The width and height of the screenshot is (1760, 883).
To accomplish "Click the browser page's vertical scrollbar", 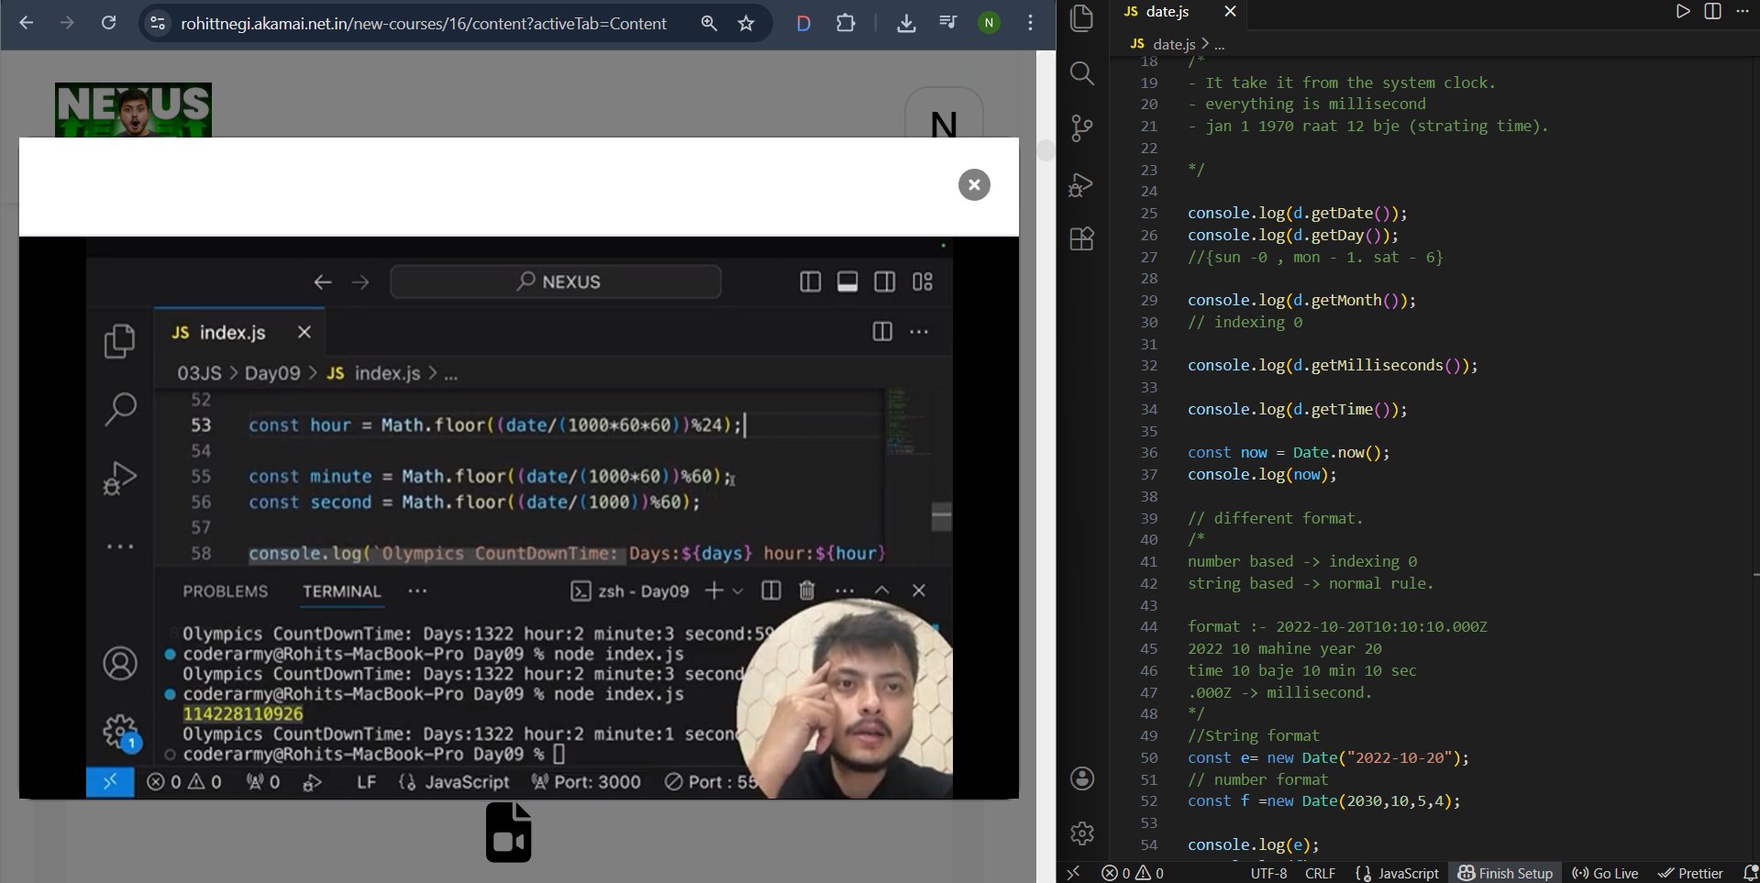I will pyautogui.click(x=1046, y=150).
